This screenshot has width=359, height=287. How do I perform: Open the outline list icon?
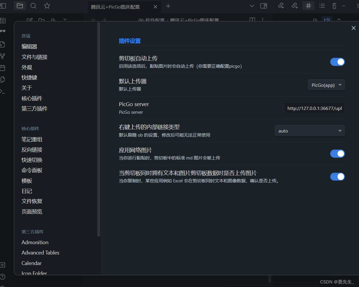[x=322, y=6]
